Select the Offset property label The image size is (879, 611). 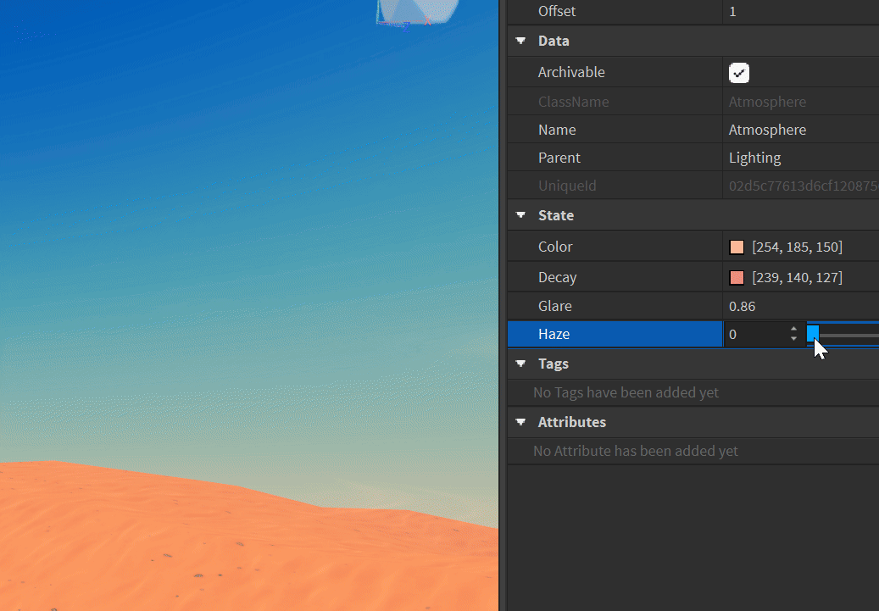pyautogui.click(x=557, y=11)
